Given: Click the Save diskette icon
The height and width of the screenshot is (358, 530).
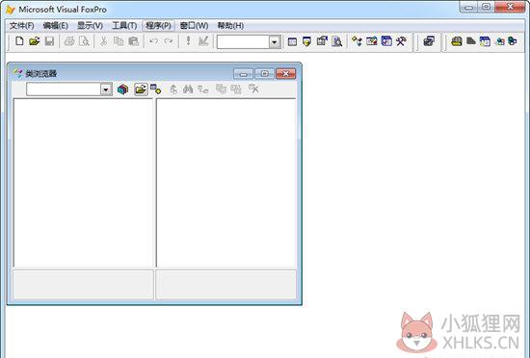Looking at the screenshot, I should [x=49, y=41].
